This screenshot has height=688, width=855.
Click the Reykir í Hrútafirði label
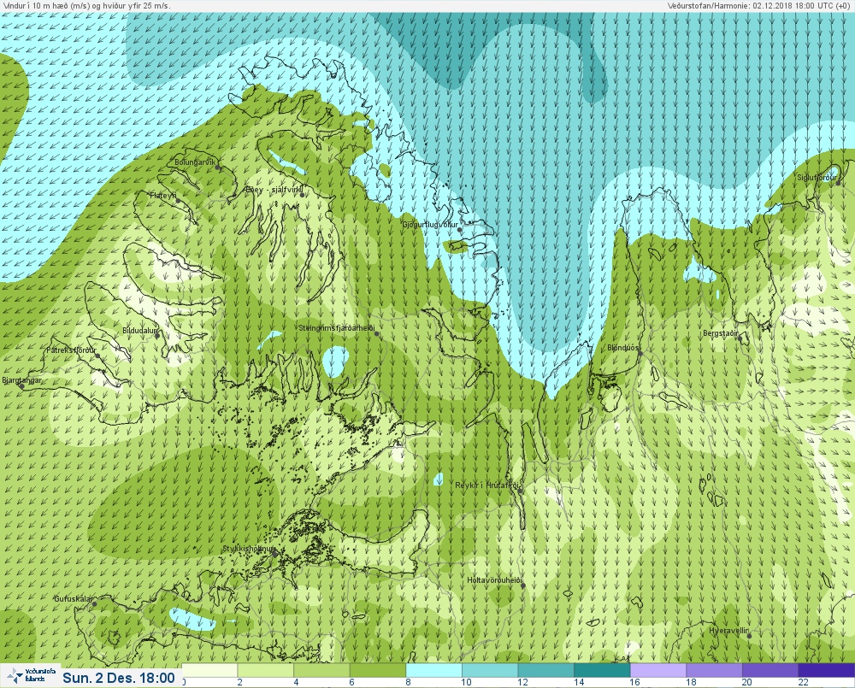pyautogui.click(x=487, y=485)
